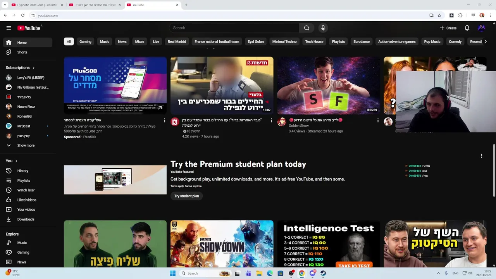
Task: Select the All filter chip
Action: (69, 41)
